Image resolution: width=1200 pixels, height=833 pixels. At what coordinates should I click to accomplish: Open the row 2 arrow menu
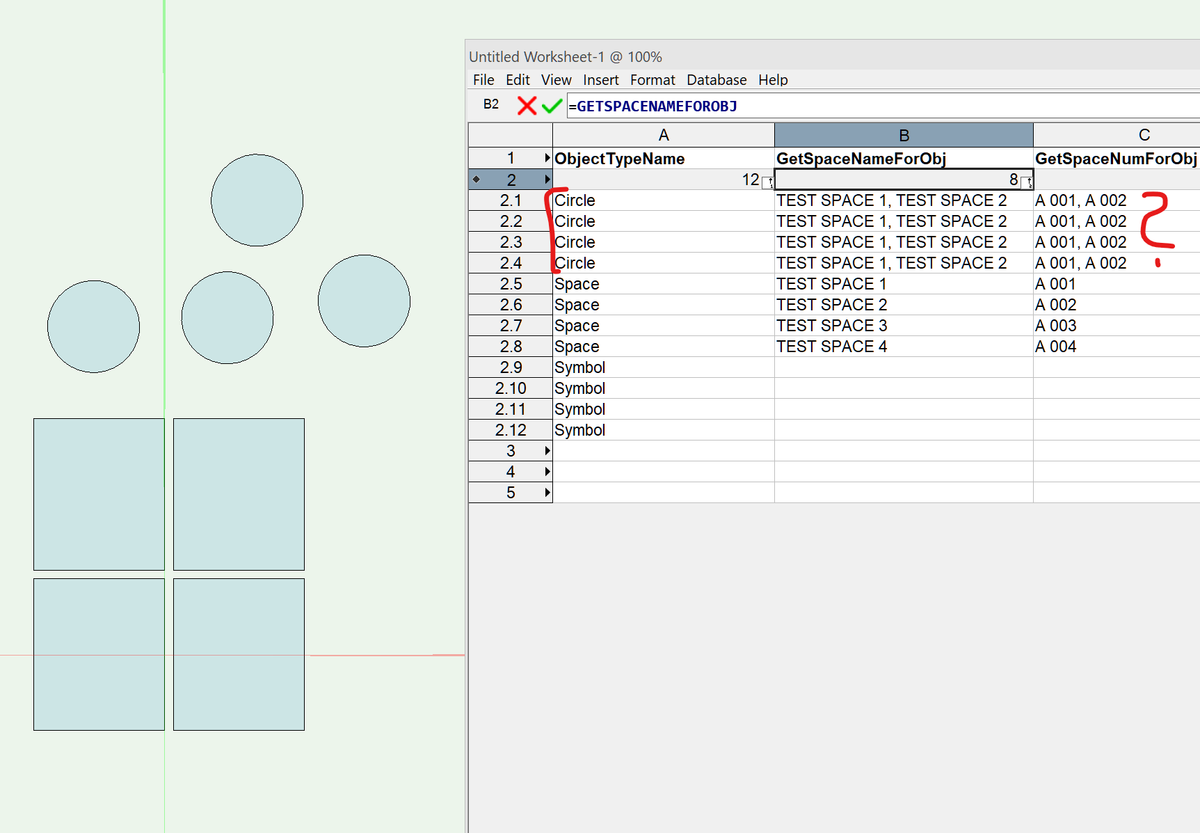[547, 180]
